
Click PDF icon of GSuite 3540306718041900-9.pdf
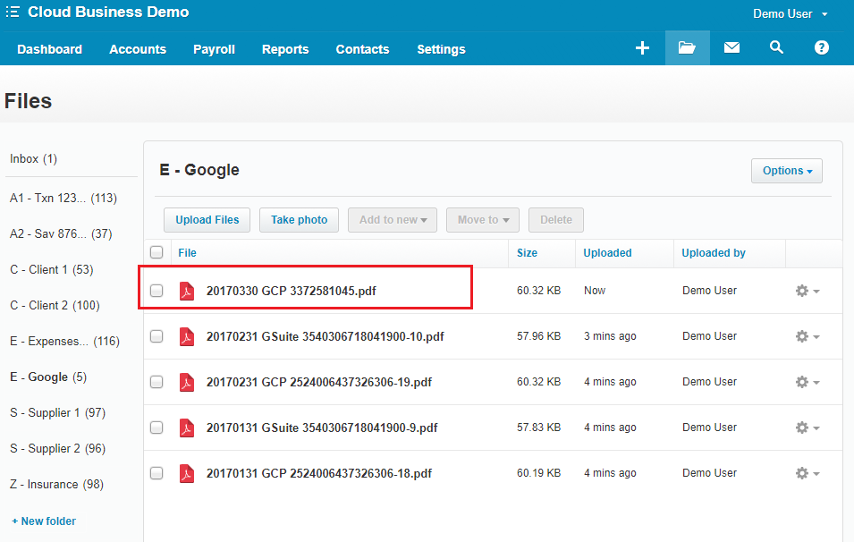coord(187,428)
